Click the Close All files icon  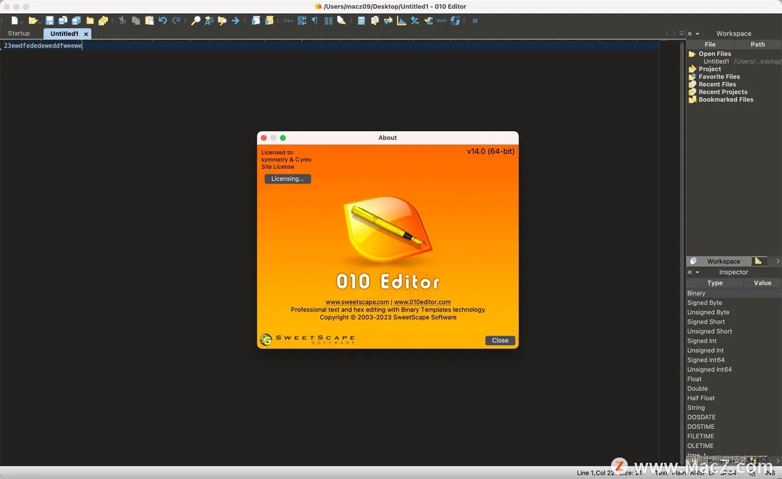coord(103,21)
